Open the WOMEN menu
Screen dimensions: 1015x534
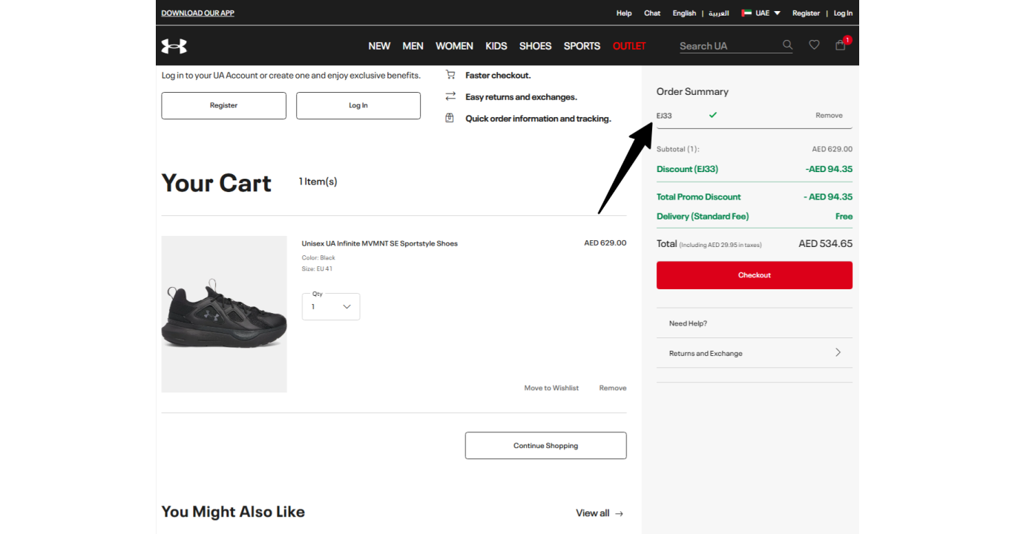coord(454,46)
